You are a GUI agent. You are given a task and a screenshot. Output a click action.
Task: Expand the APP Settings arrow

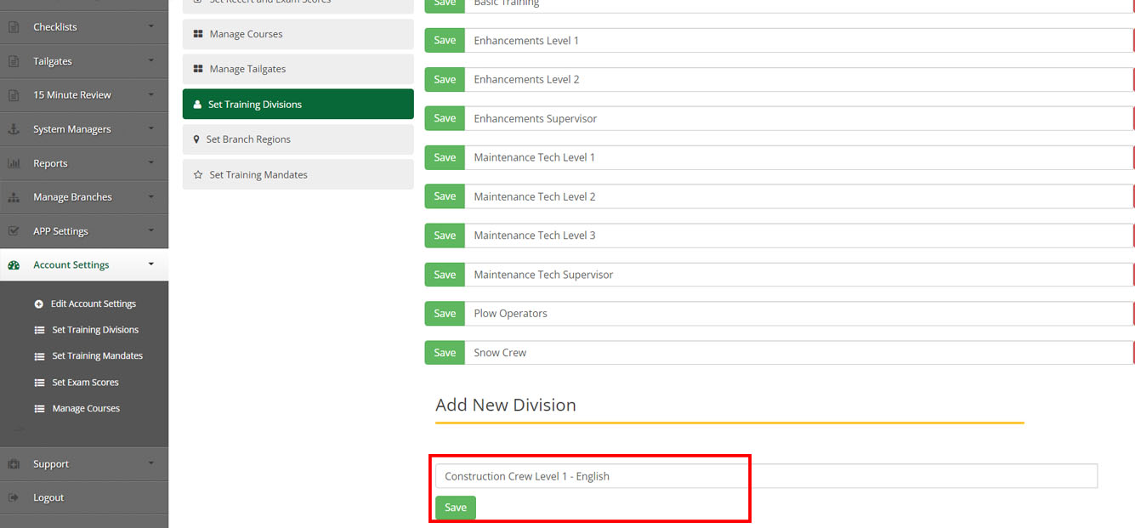tap(151, 230)
